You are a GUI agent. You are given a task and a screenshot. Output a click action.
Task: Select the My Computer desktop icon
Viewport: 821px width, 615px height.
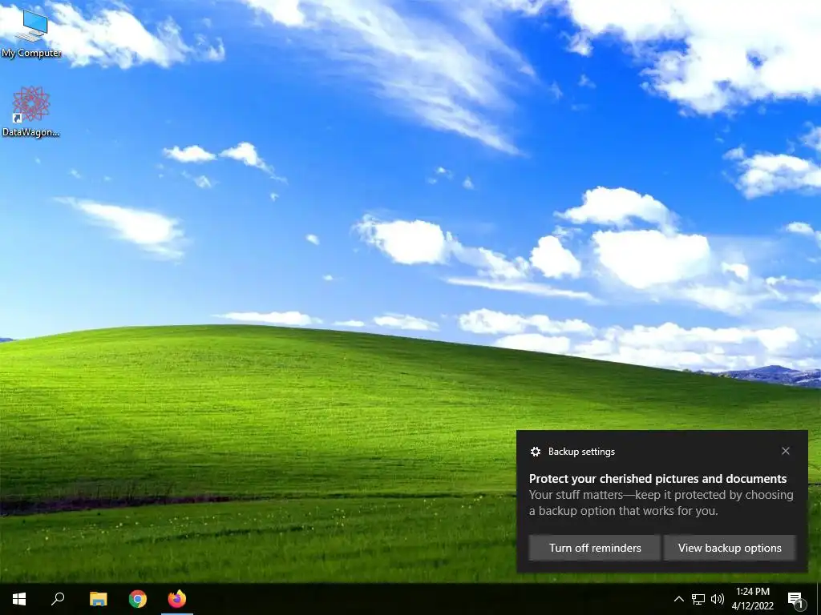31,34
